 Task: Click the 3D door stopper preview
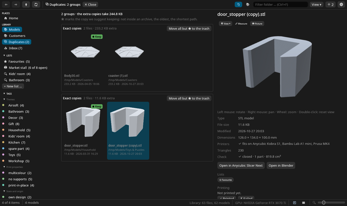click(x=278, y=66)
